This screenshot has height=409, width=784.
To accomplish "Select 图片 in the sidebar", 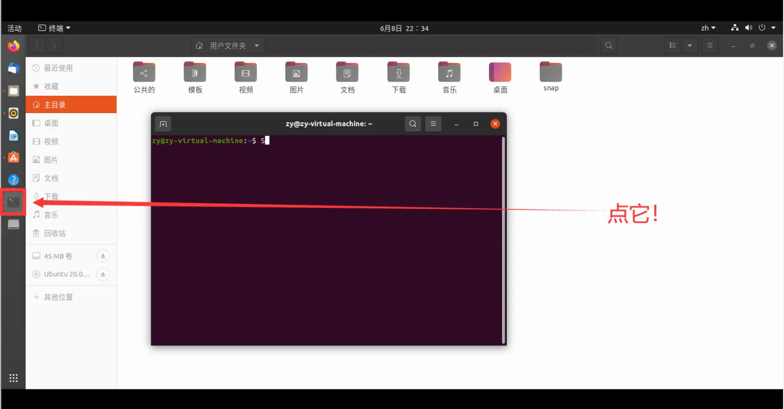I will tap(71, 160).
